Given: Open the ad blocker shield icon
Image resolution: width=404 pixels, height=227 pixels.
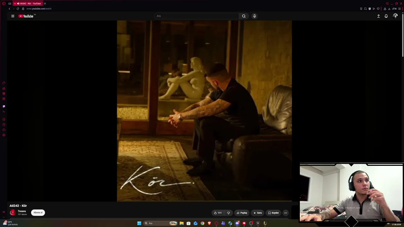Looking at the screenshot, I should pos(370,9).
